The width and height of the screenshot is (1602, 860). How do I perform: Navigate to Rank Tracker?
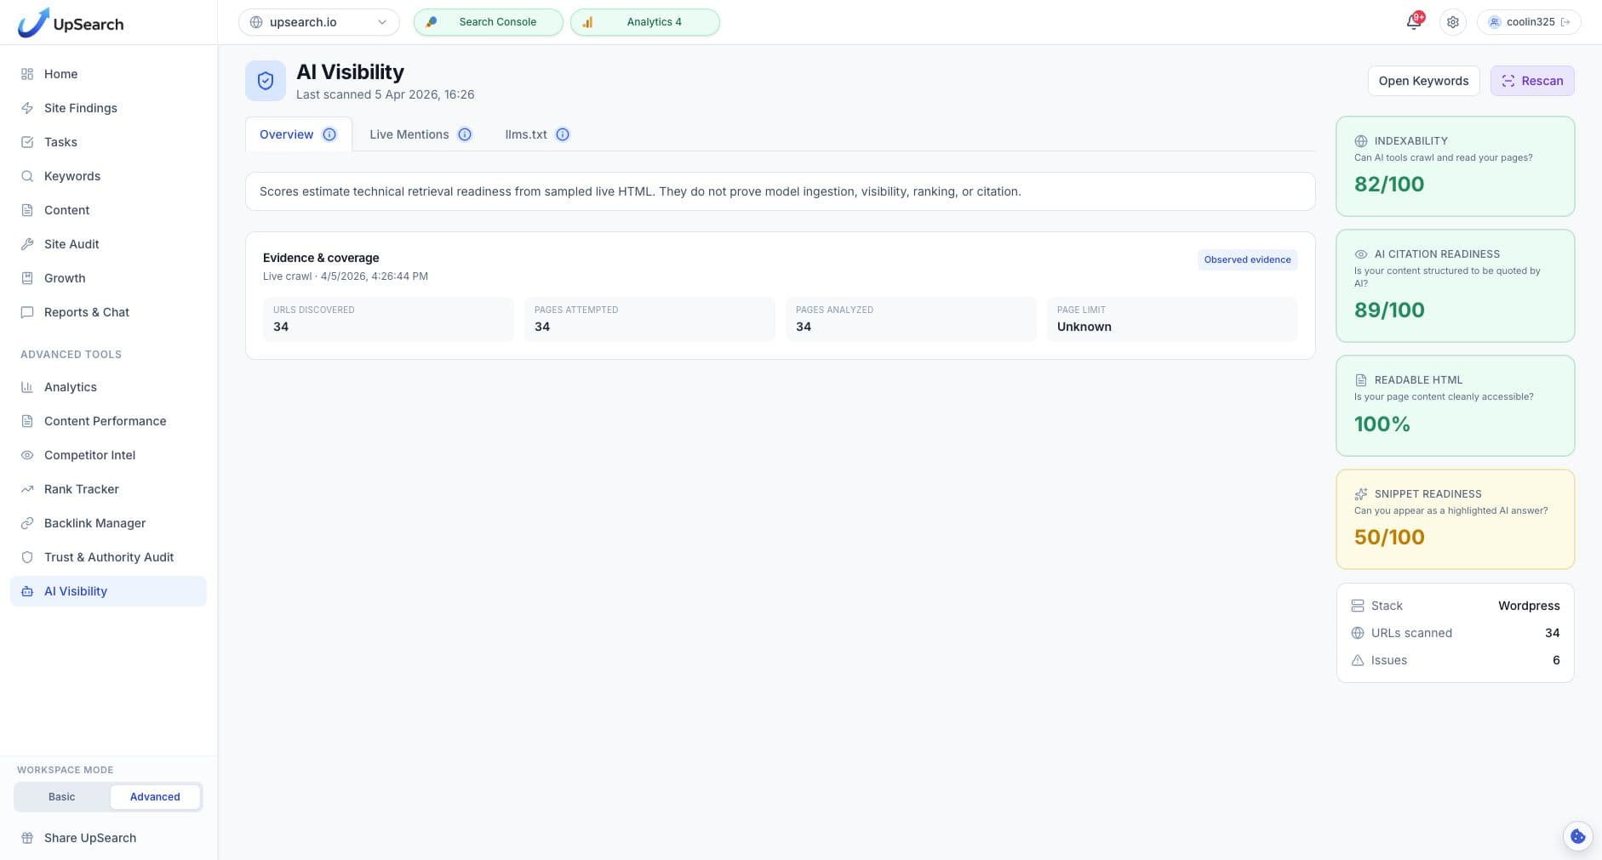(108, 489)
